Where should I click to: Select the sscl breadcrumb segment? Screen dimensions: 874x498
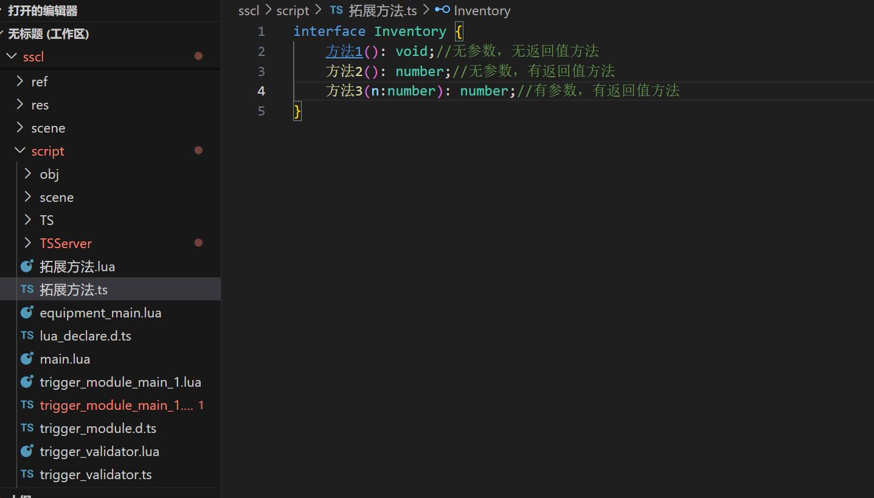tap(249, 10)
